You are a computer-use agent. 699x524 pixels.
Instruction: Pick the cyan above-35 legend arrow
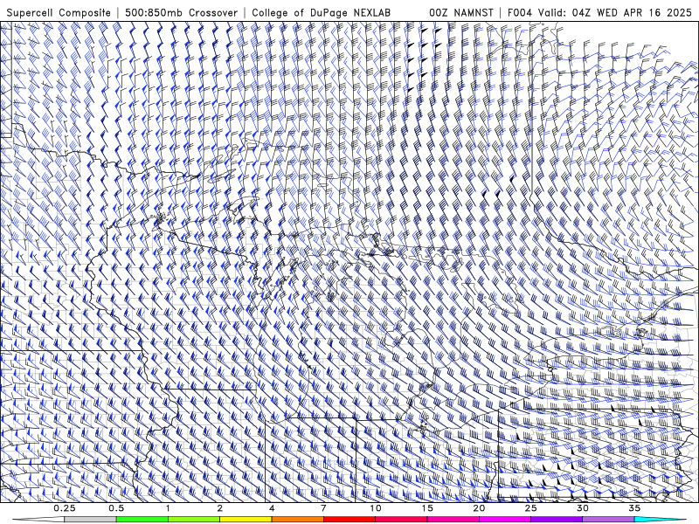pyautogui.click(x=660, y=520)
